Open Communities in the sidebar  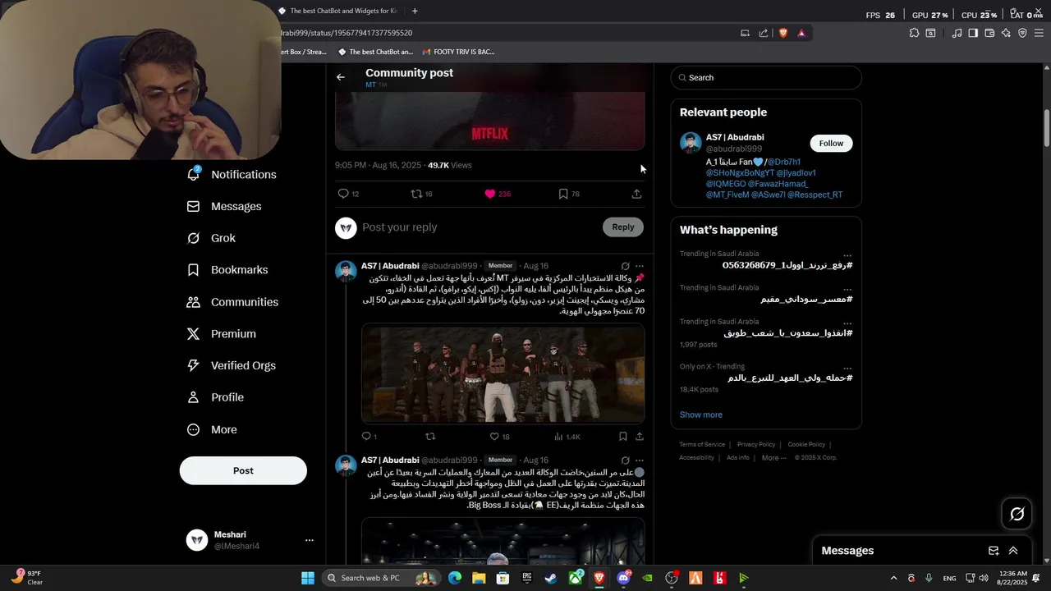(232, 302)
